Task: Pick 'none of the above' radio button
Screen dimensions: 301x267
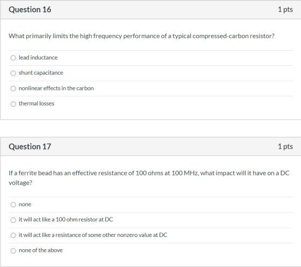Action: coord(13,251)
